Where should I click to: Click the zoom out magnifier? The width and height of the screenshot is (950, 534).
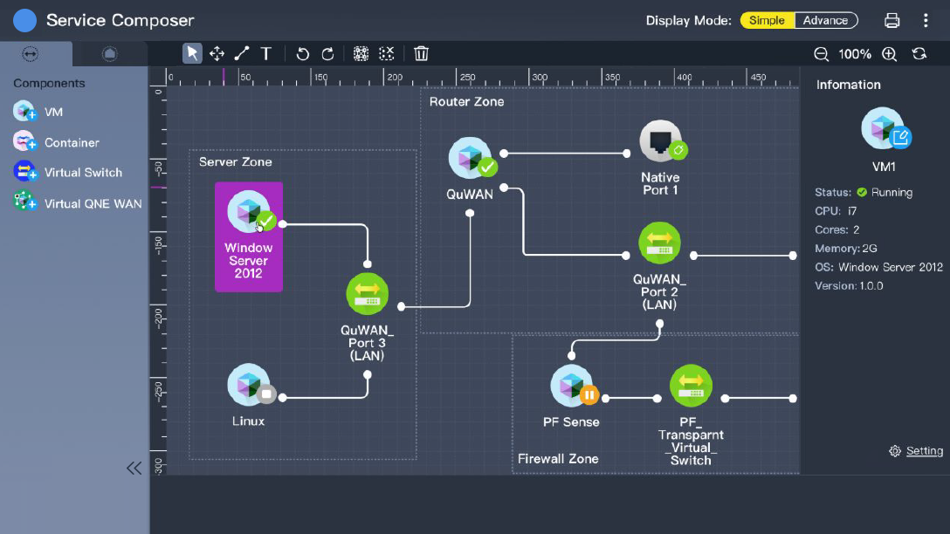[821, 54]
